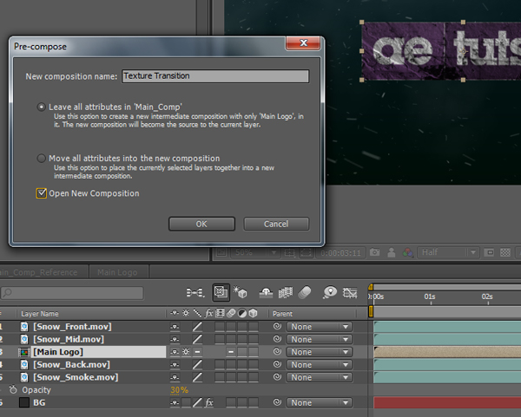Click OK in the Pre-compose dialog
Screen dimensions: 521x417
(x=201, y=224)
